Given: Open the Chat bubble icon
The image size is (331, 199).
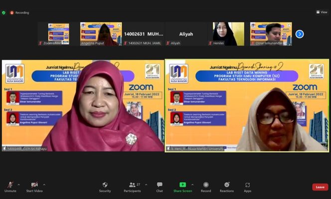Looking at the screenshot, I should 160,187.
